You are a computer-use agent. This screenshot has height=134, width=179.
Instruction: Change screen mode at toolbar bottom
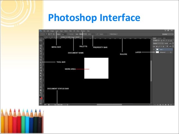tap(40, 104)
